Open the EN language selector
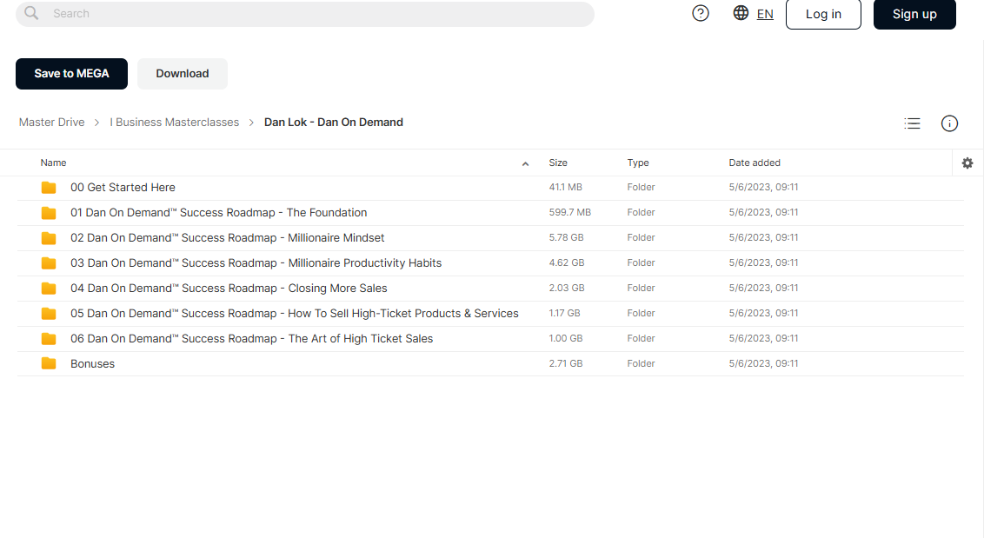The width and height of the screenshot is (984, 538). (765, 14)
